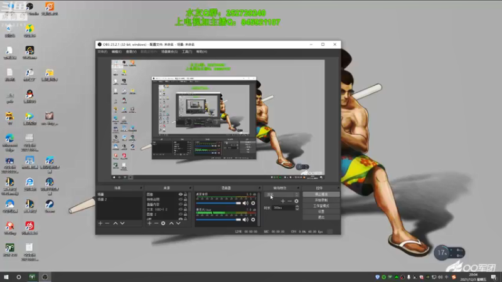Remove source using the Sources panel minus icon

[x=156, y=223]
